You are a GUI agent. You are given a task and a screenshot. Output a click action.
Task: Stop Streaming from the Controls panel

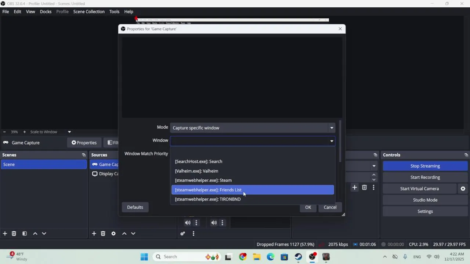pos(425,166)
